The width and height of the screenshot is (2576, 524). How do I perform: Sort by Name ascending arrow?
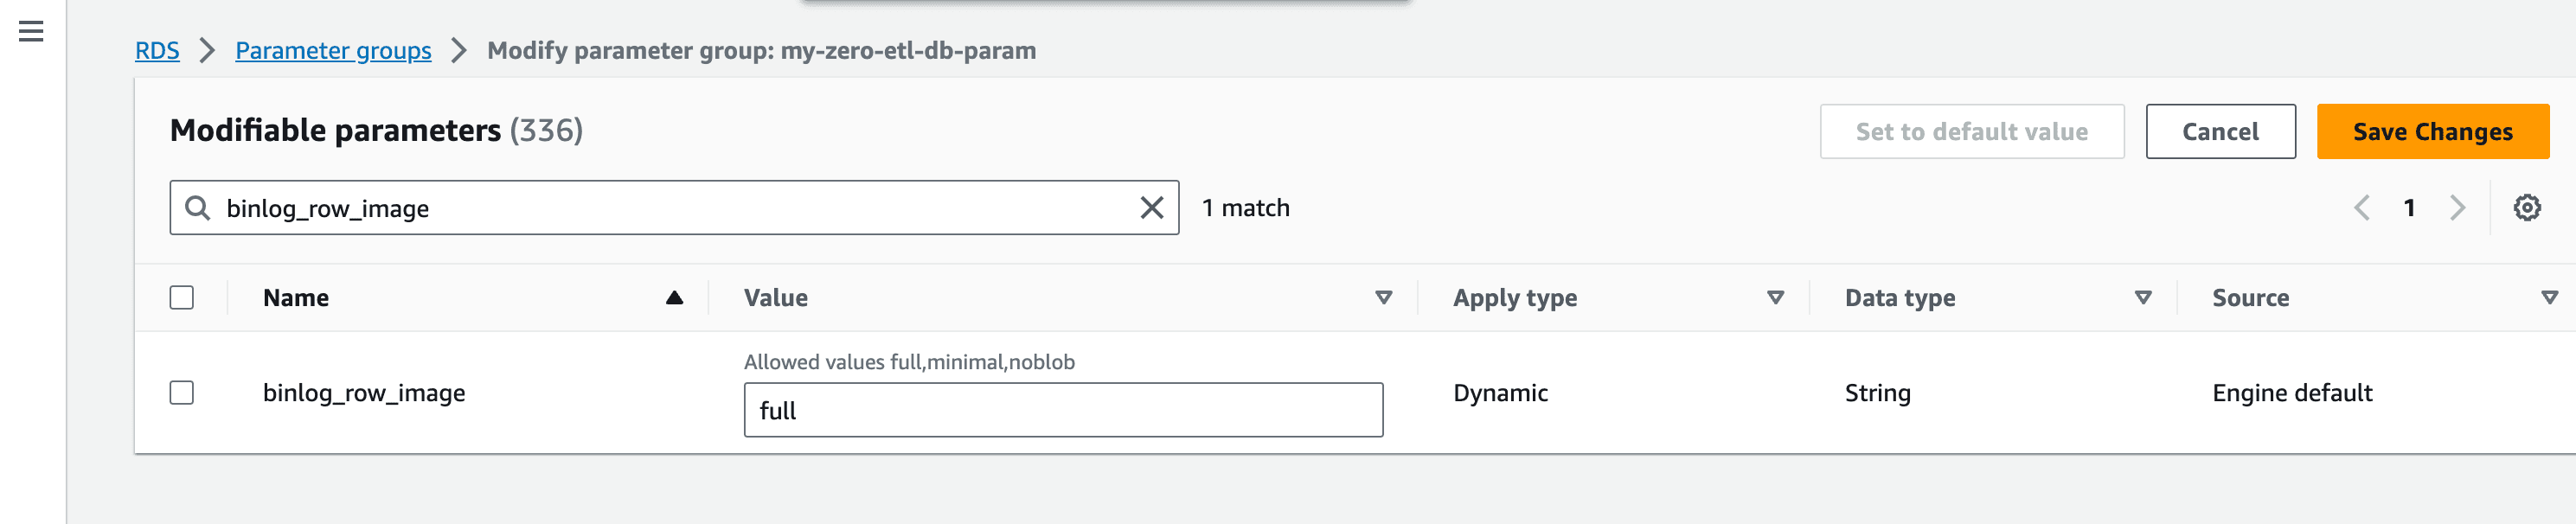click(x=674, y=298)
